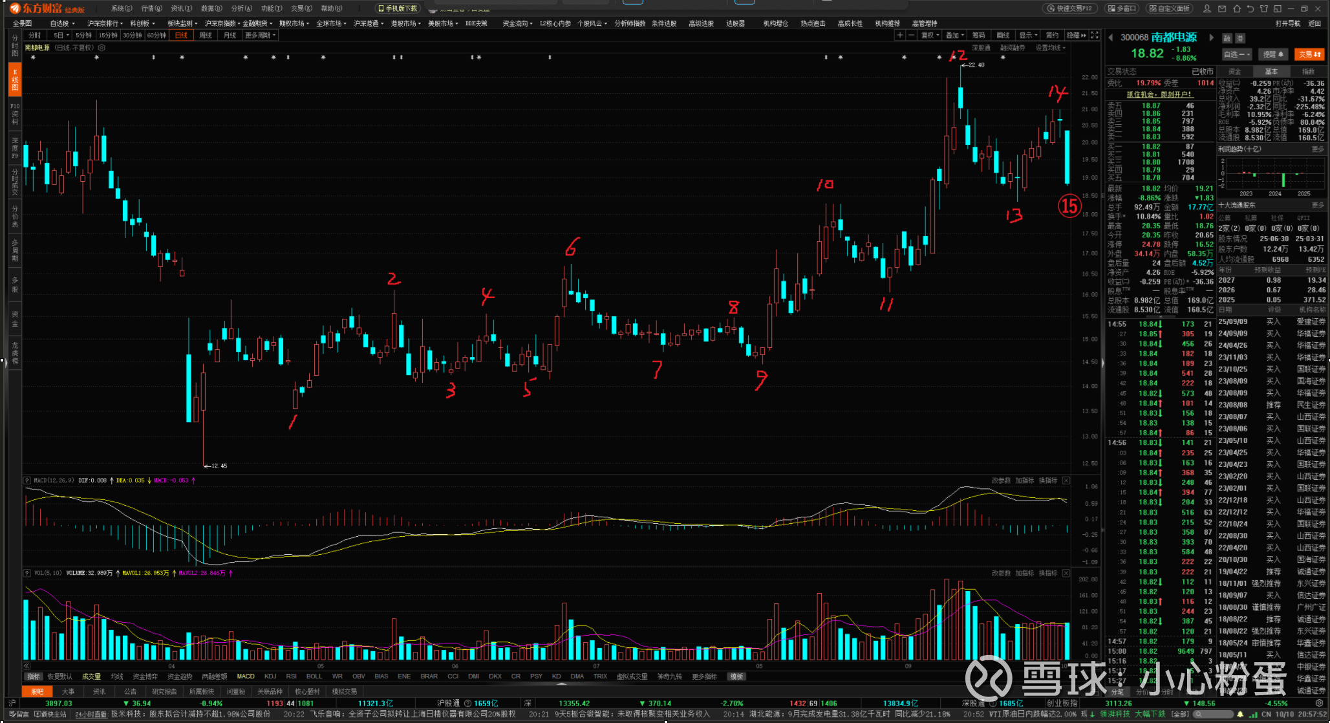The height and width of the screenshot is (723, 1330).
Task: Select the KDJ indicator tab
Action: point(270,676)
